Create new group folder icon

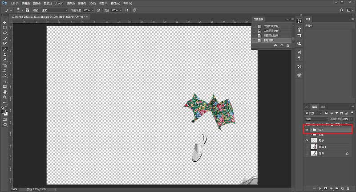pos(337,188)
